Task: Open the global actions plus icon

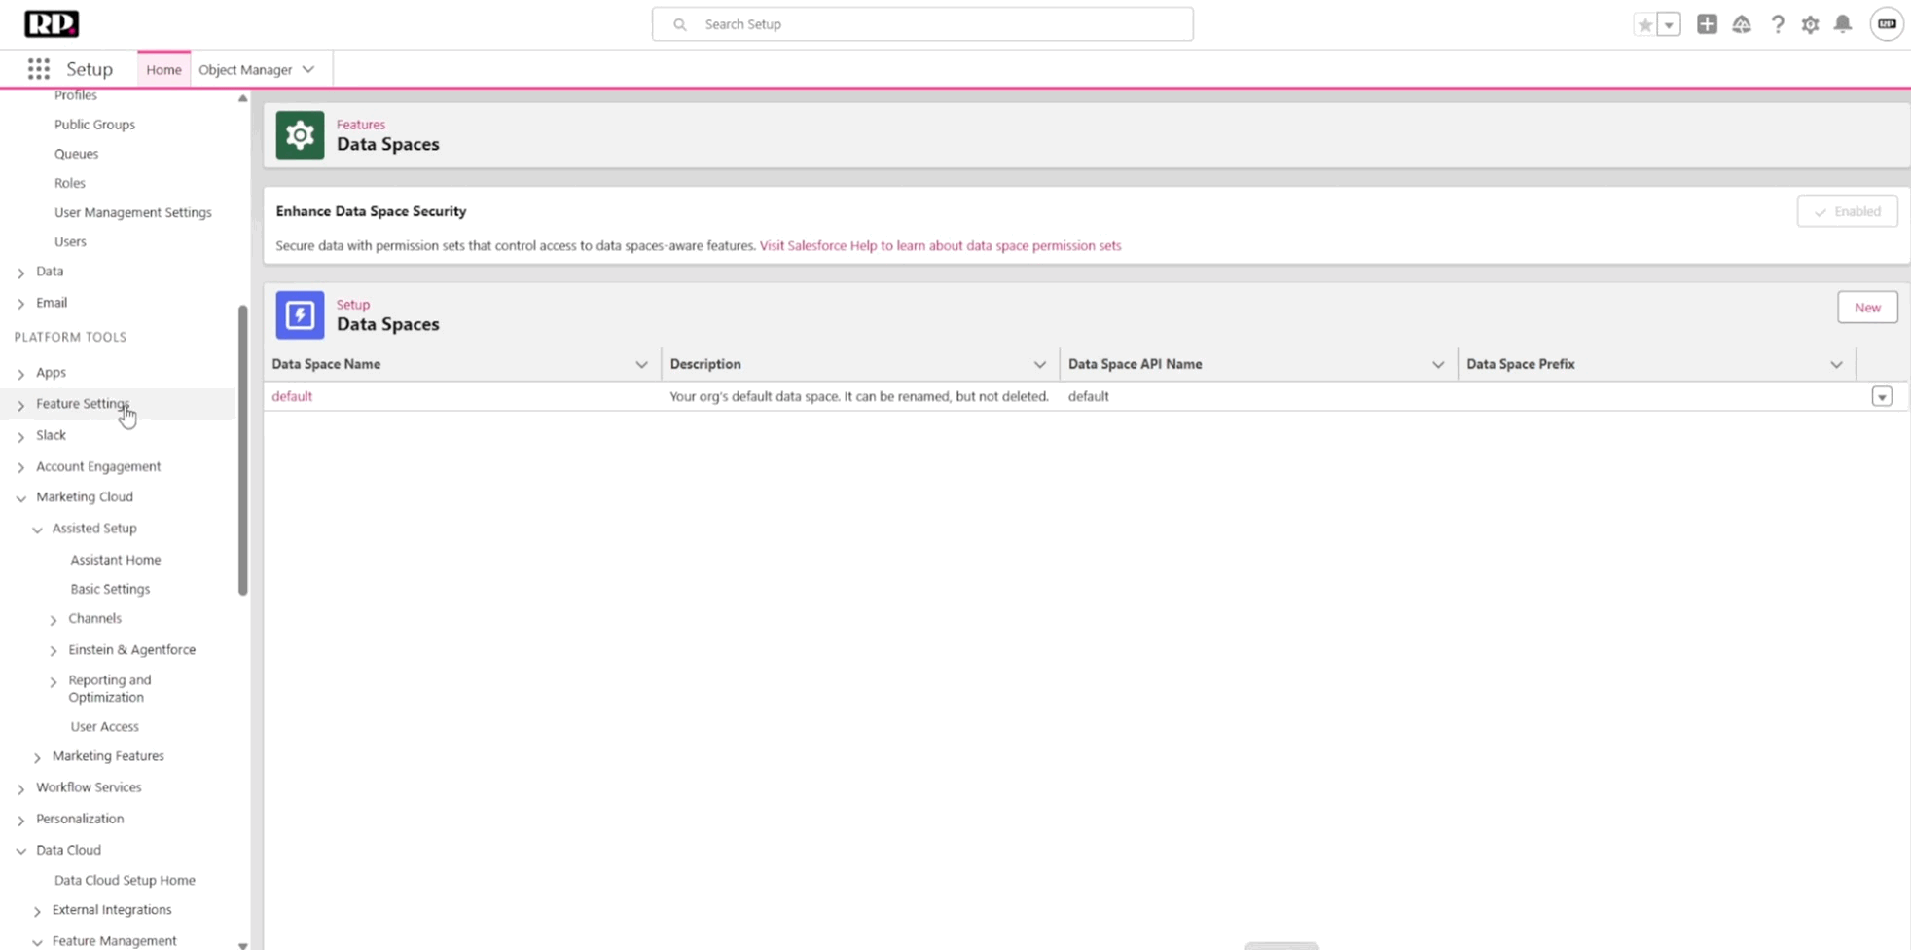Action: 1707,24
